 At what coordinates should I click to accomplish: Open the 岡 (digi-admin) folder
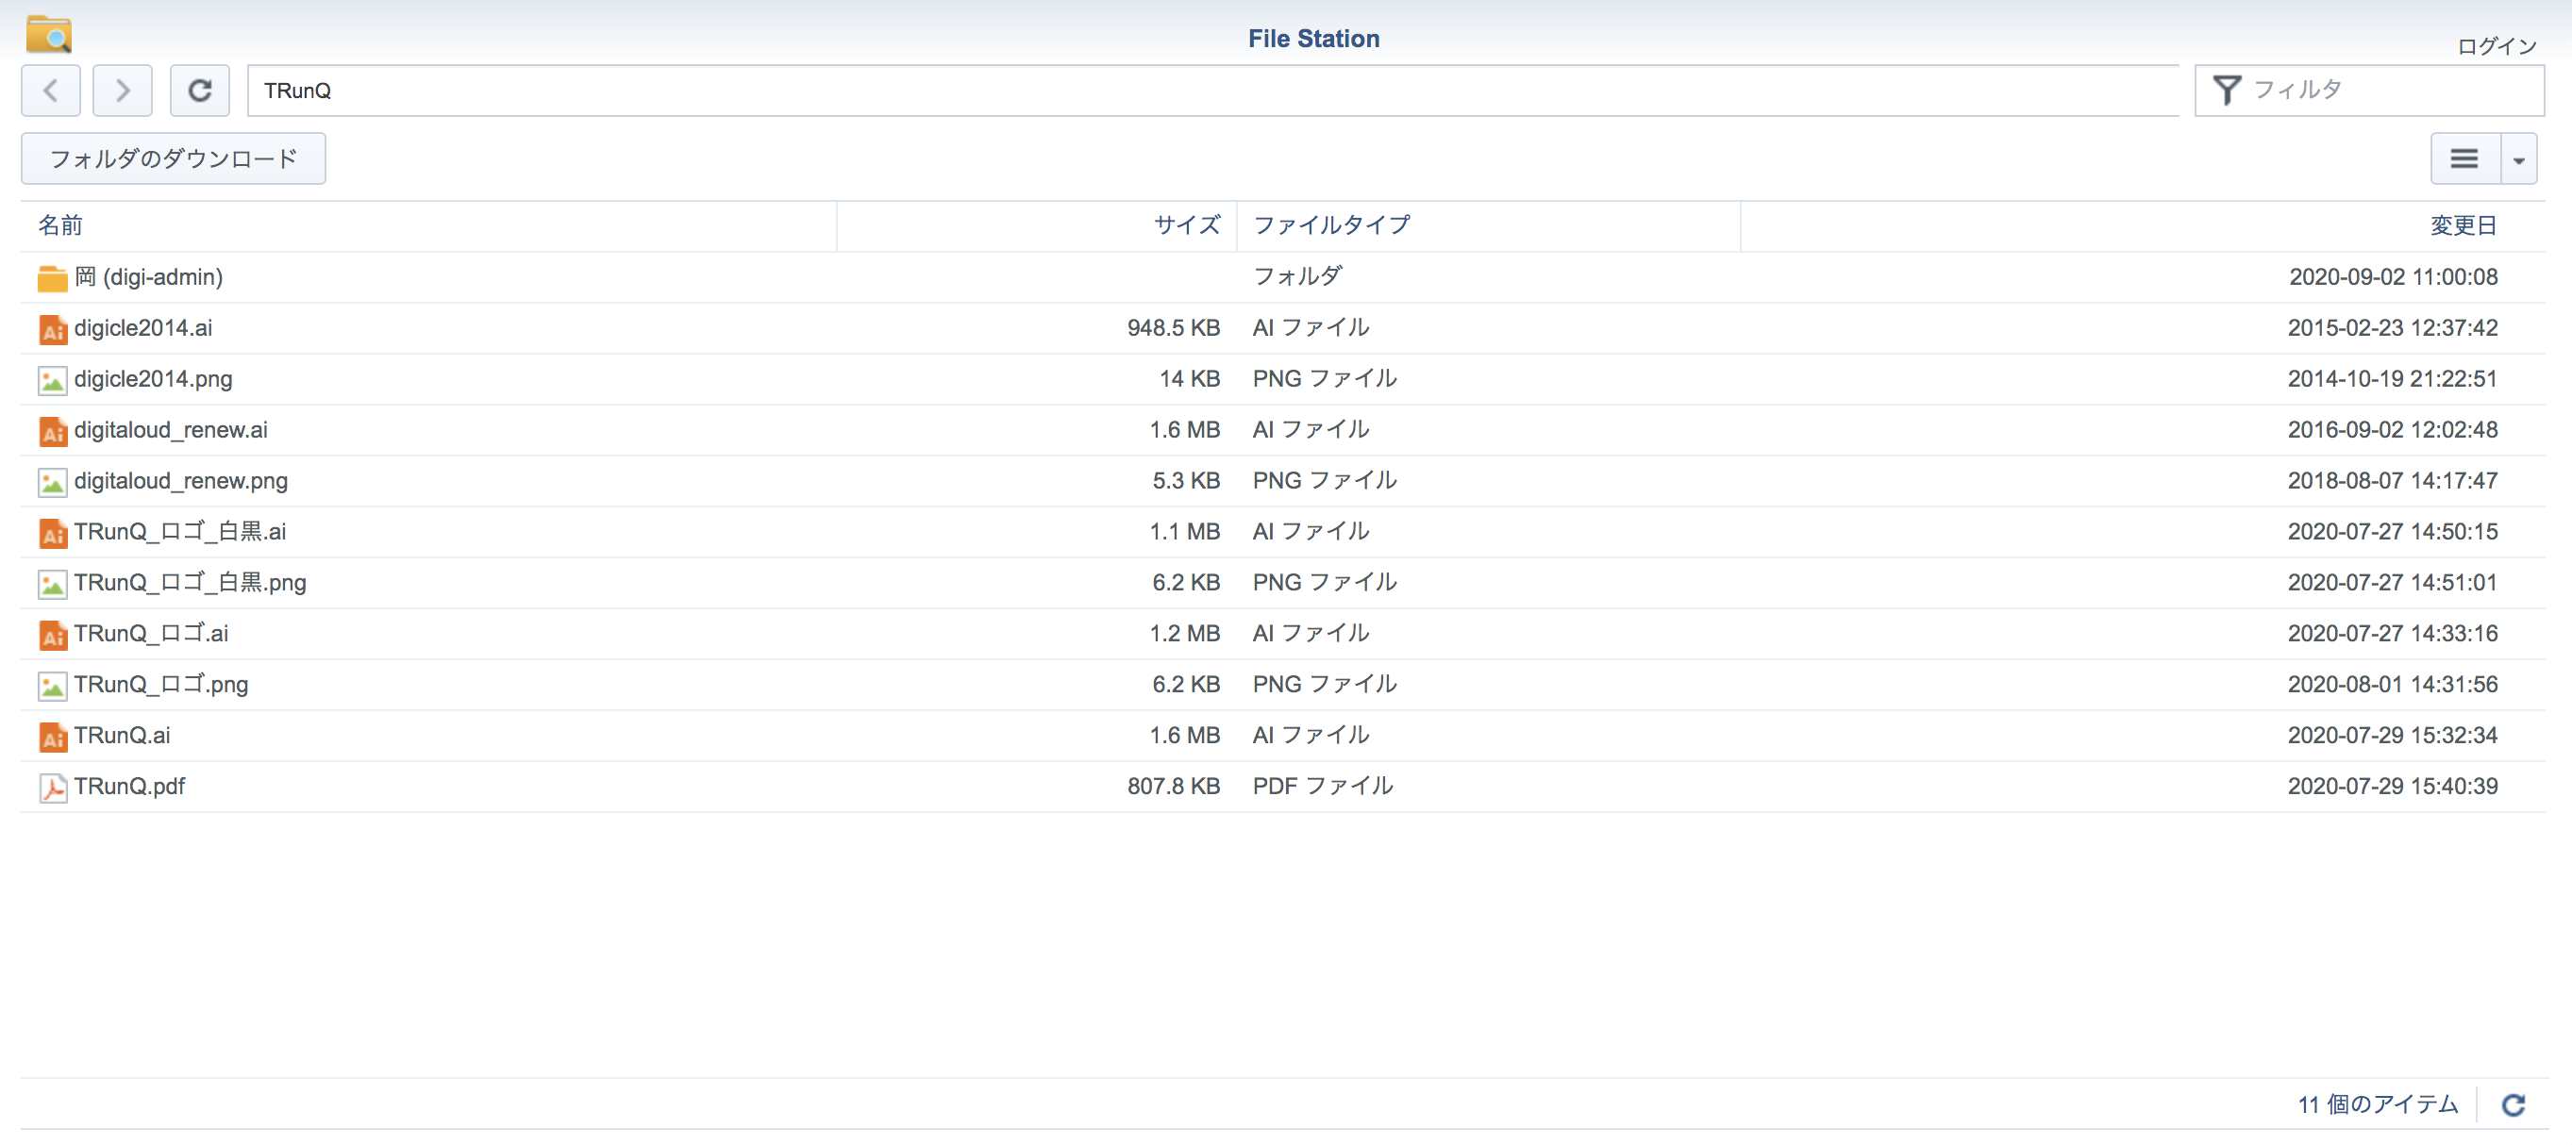point(148,276)
